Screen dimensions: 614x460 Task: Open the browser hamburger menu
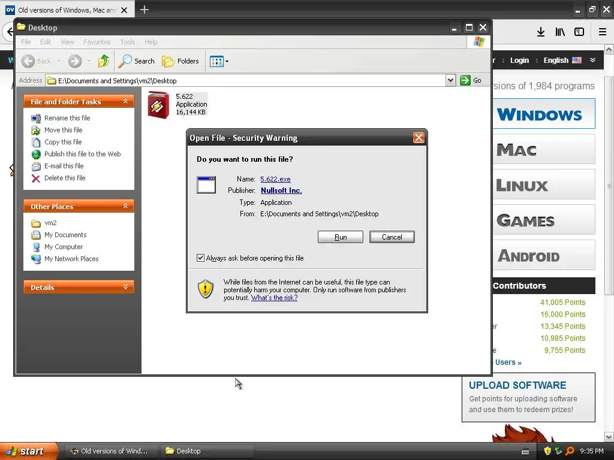[x=603, y=32]
